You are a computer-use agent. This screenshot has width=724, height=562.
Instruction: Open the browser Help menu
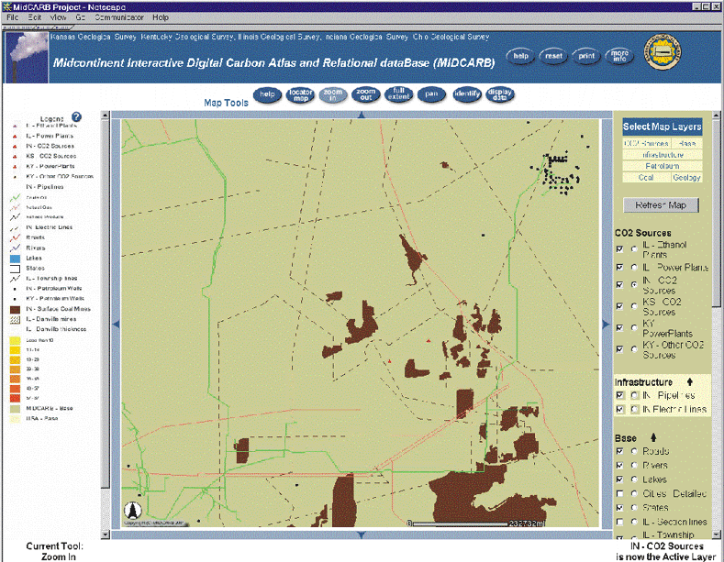point(161,17)
